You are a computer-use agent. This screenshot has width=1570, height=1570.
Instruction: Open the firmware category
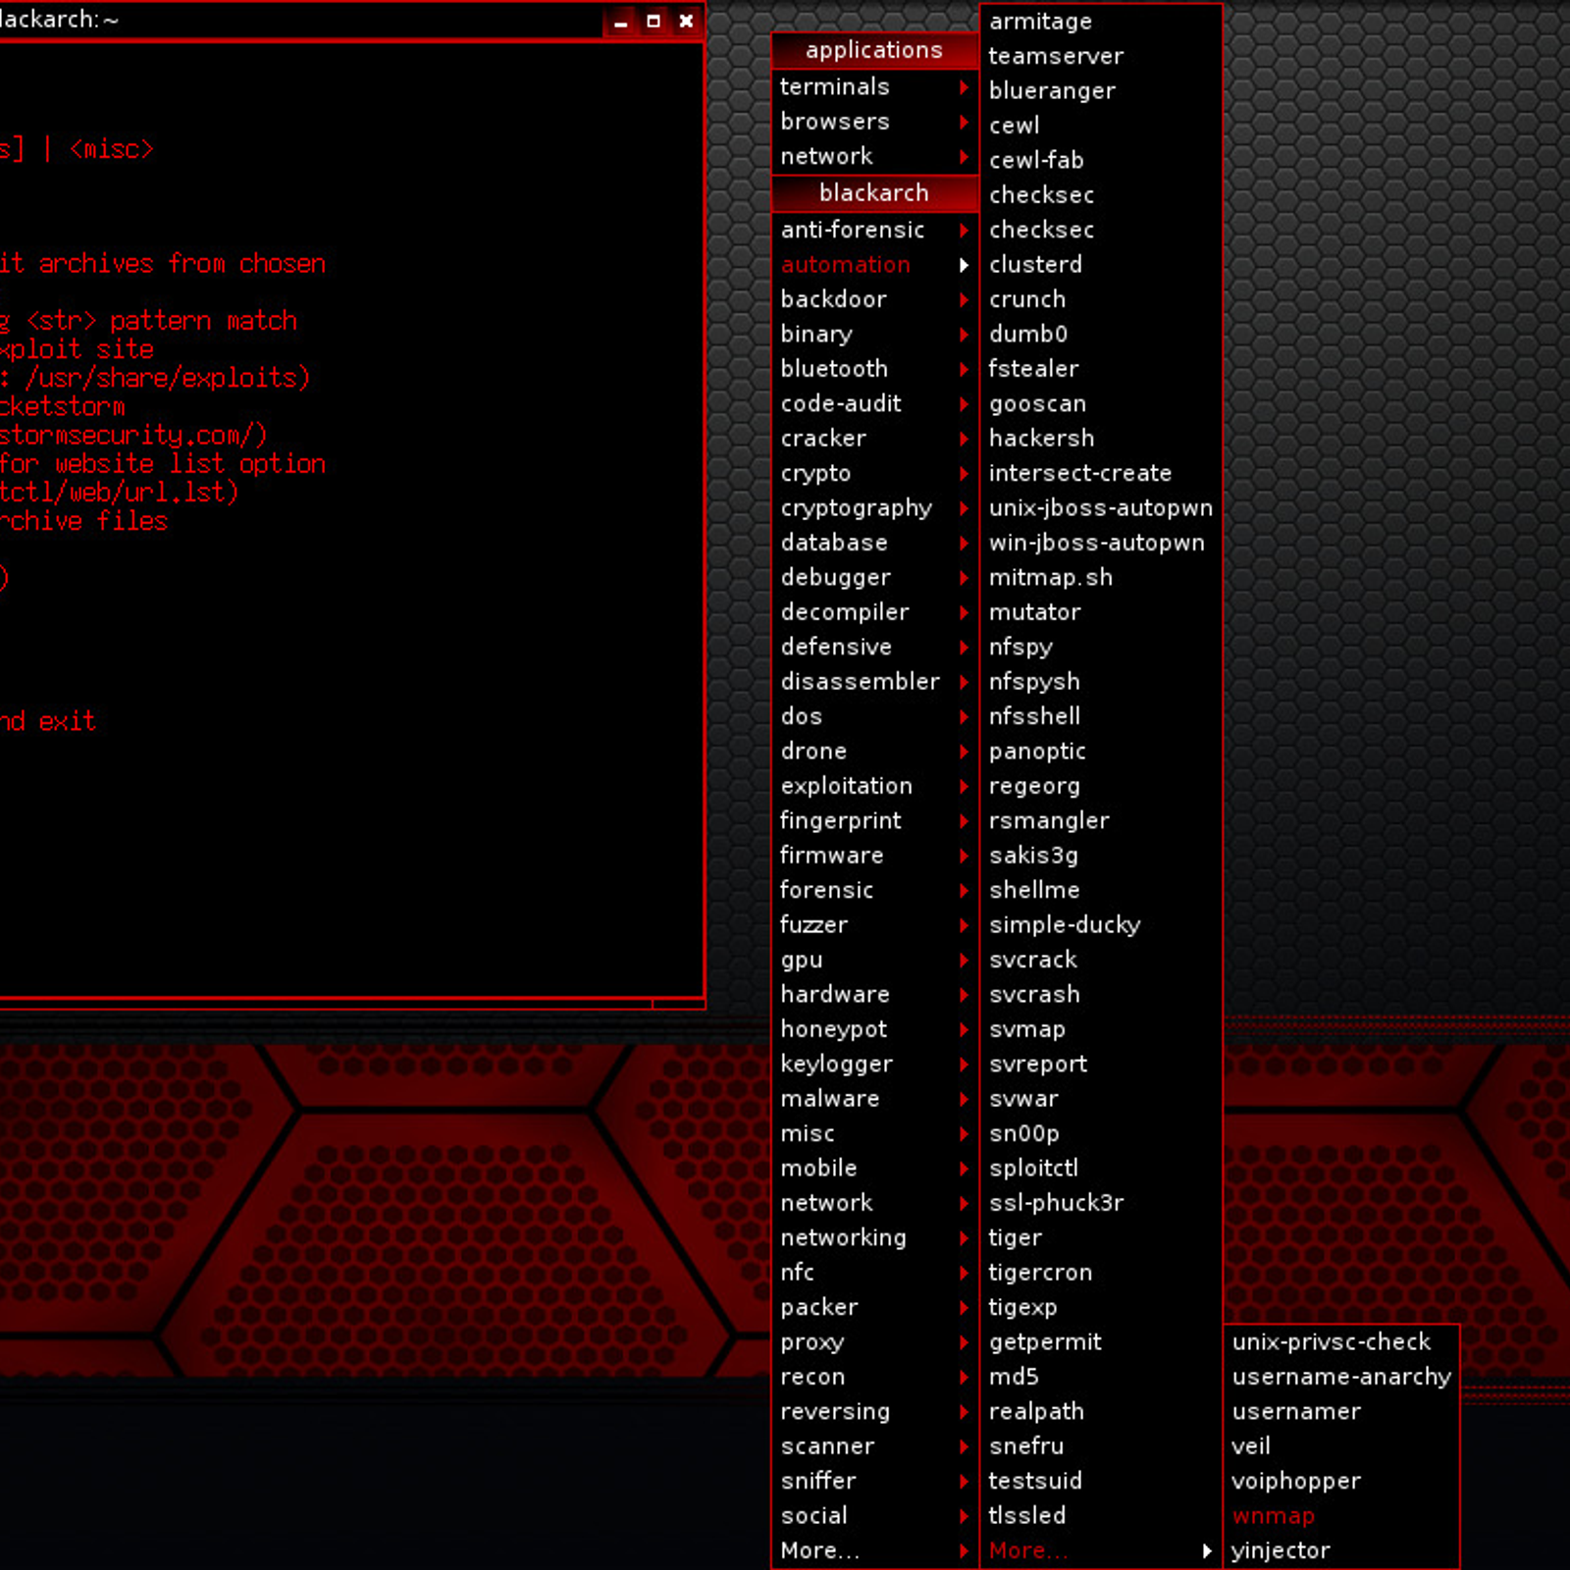(x=875, y=856)
